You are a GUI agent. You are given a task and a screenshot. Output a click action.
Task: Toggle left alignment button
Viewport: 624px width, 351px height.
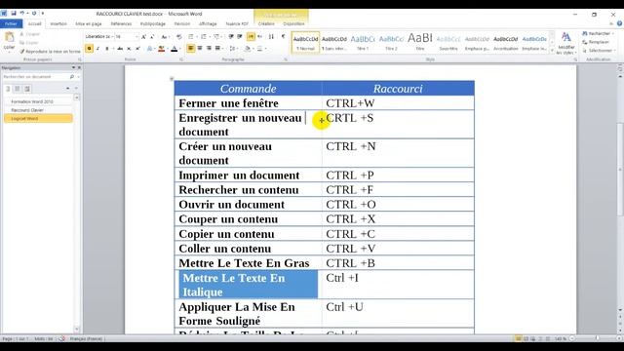pos(191,49)
